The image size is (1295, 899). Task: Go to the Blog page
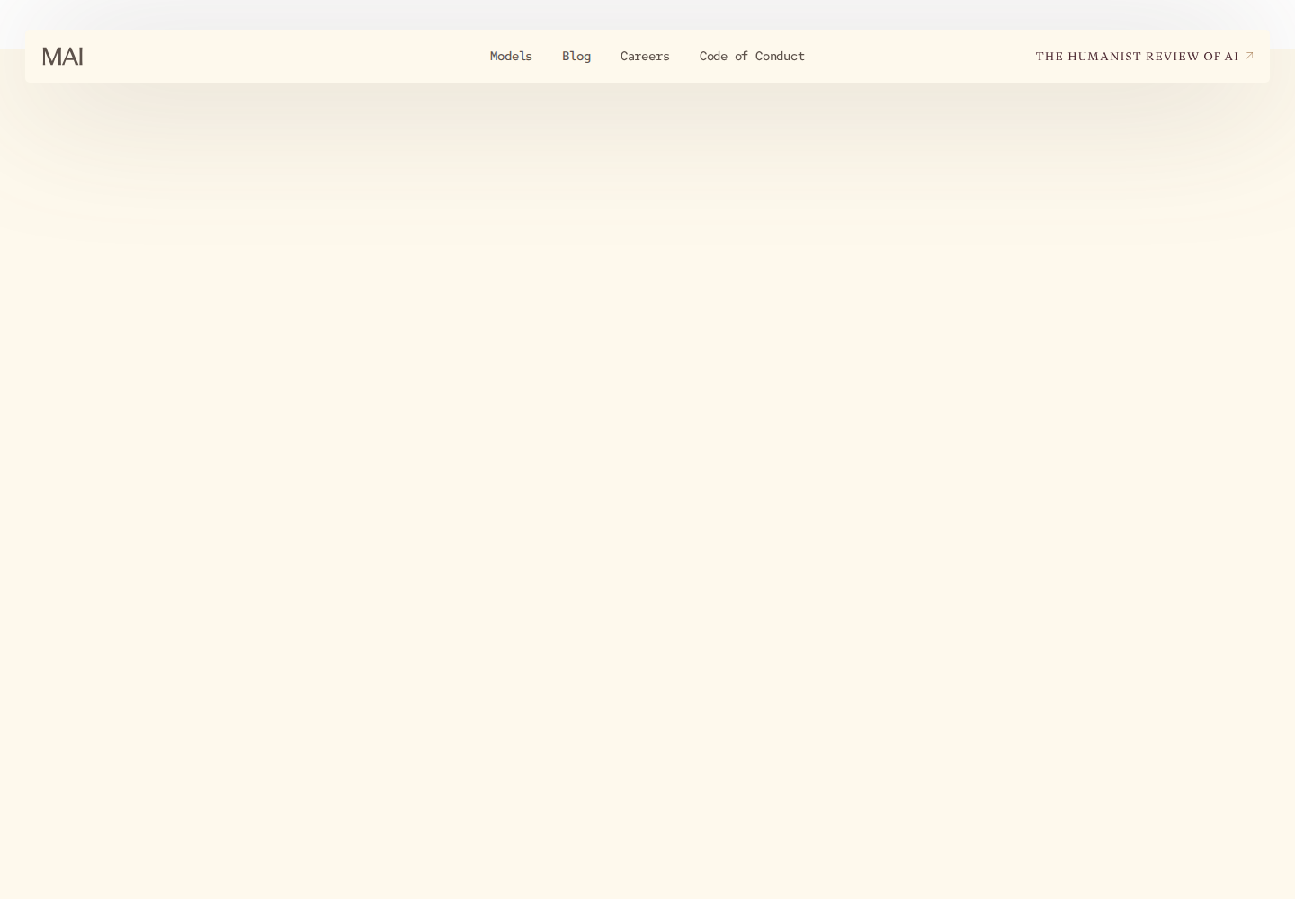pos(576,56)
